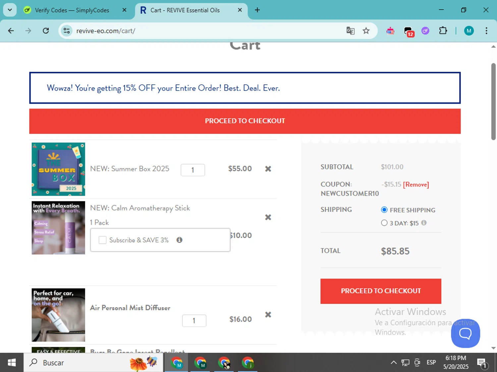The height and width of the screenshot is (372, 497).
Task: Click info icon beside Subscribe & SAVE 3%
Action: coord(179,240)
